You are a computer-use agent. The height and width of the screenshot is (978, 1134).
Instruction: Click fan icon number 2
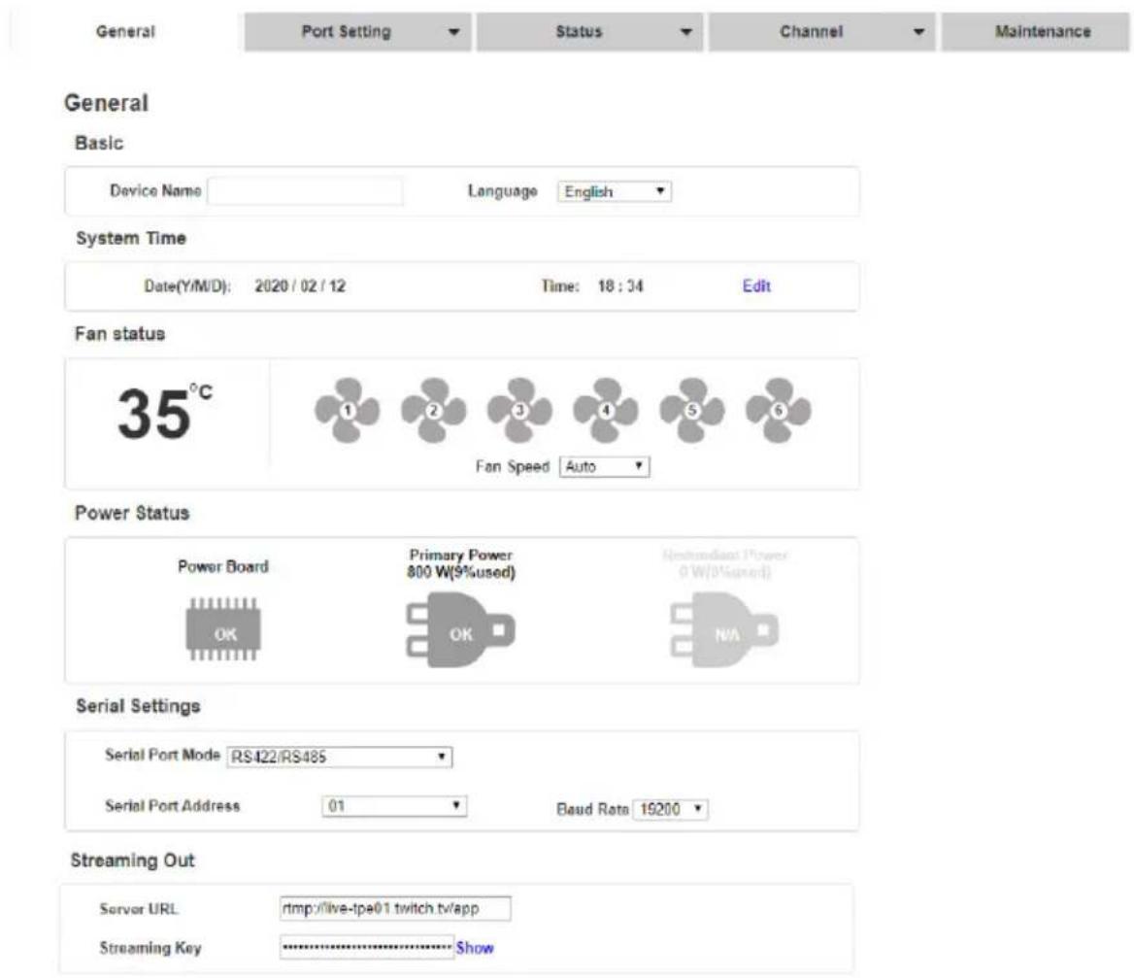[434, 410]
